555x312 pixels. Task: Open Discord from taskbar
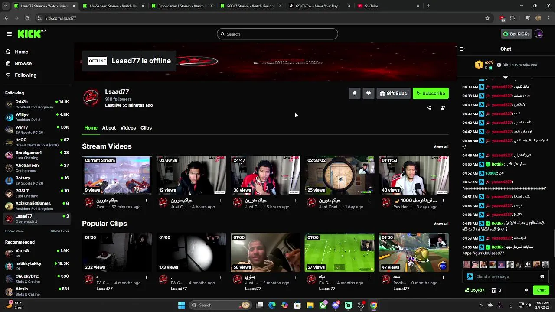[336, 305]
